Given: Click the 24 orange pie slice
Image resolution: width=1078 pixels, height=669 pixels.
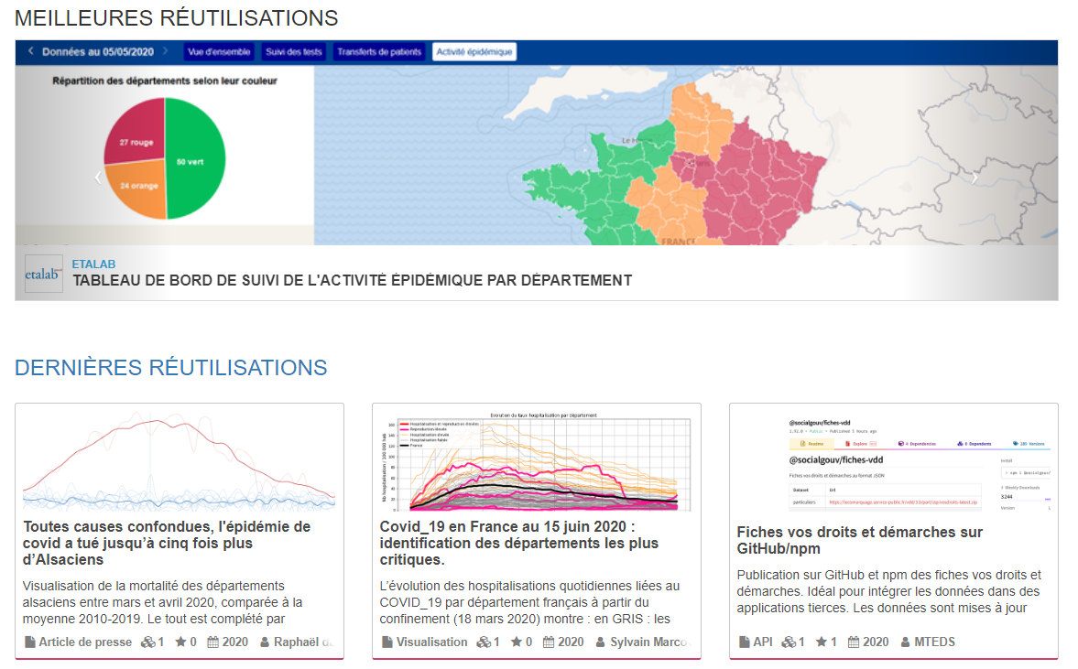Looking at the screenshot, I should (140, 189).
